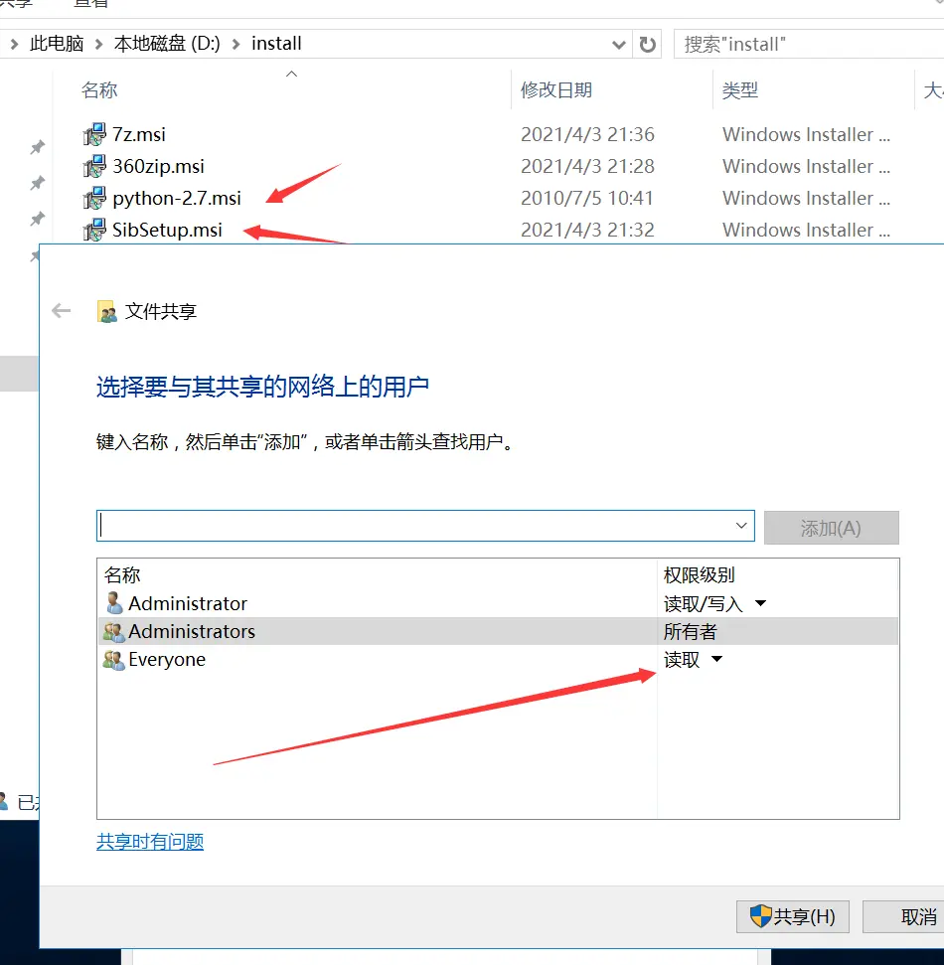The height and width of the screenshot is (965, 944).
Task: Select the SibSetup.msi file name
Action: pos(167,230)
